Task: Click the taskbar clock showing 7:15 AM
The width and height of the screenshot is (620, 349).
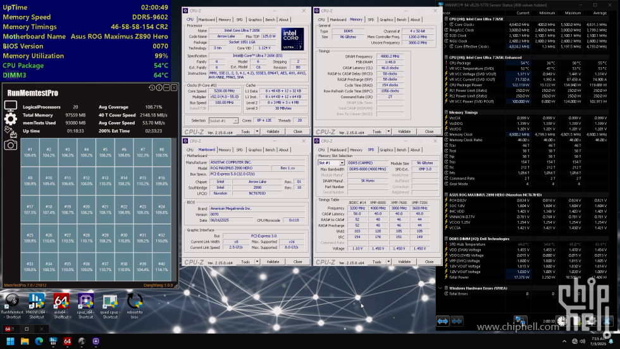Action: tap(598, 341)
